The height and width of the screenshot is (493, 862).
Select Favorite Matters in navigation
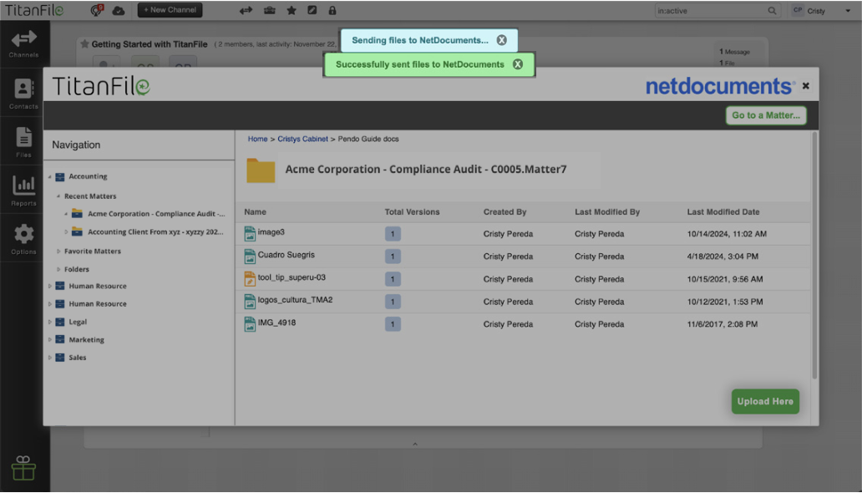(x=93, y=251)
